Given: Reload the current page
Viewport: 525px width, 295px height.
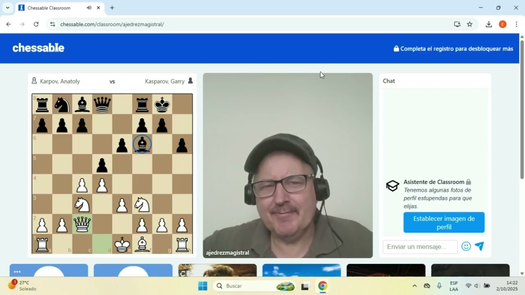Looking at the screenshot, I should (36, 24).
